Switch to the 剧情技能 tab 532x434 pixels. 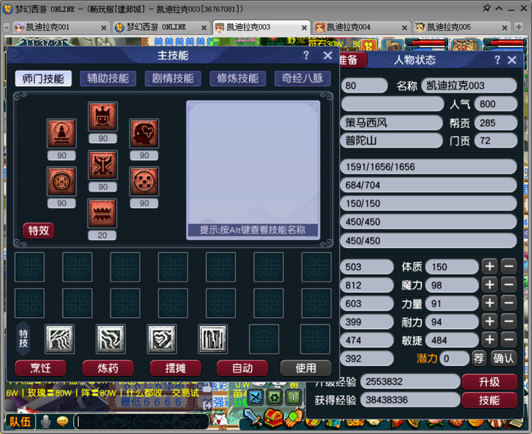tap(173, 79)
